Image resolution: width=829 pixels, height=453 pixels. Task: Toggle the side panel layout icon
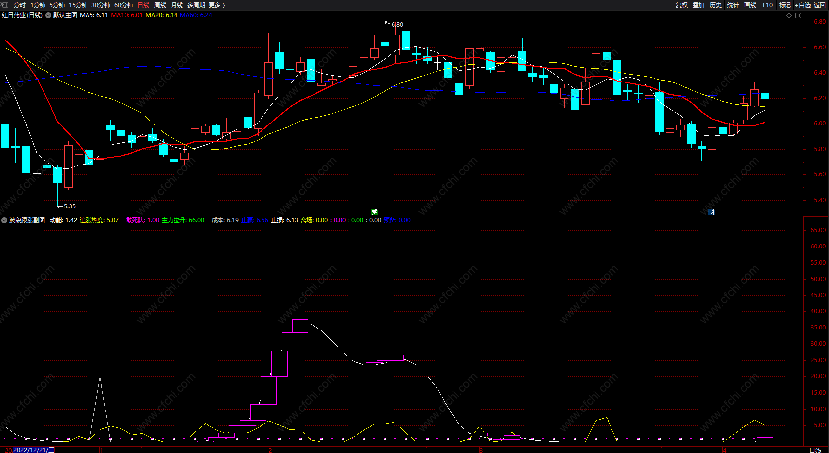pos(798,15)
